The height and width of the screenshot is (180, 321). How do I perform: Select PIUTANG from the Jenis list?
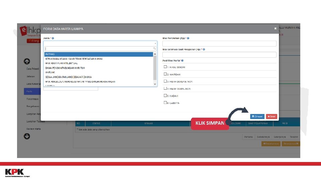(98, 54)
